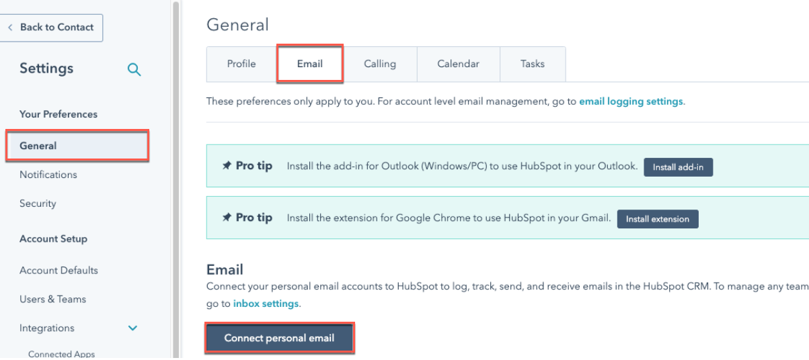This screenshot has width=809, height=360.
Task: Click Install extension for Google Chrome
Action: [x=658, y=219]
